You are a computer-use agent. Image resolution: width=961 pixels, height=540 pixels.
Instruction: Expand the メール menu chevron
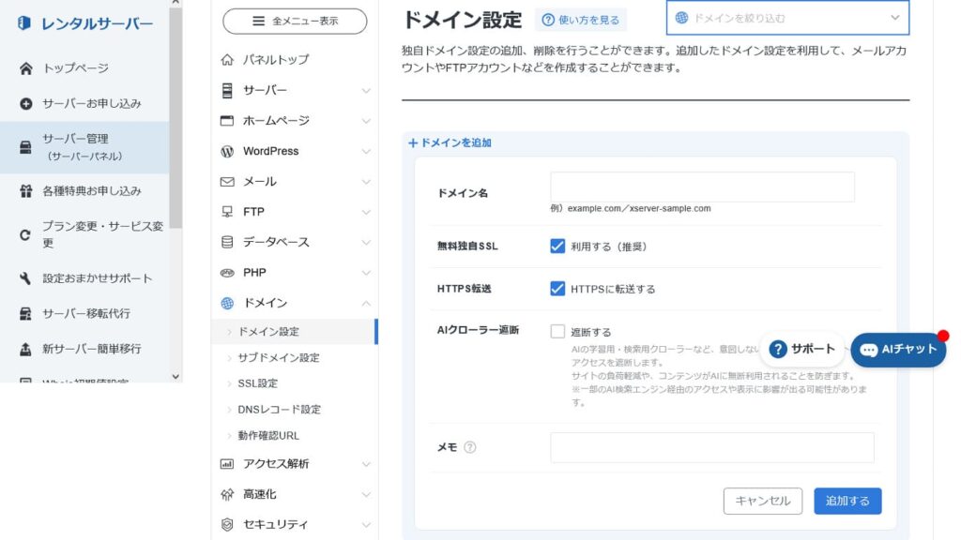coord(366,182)
